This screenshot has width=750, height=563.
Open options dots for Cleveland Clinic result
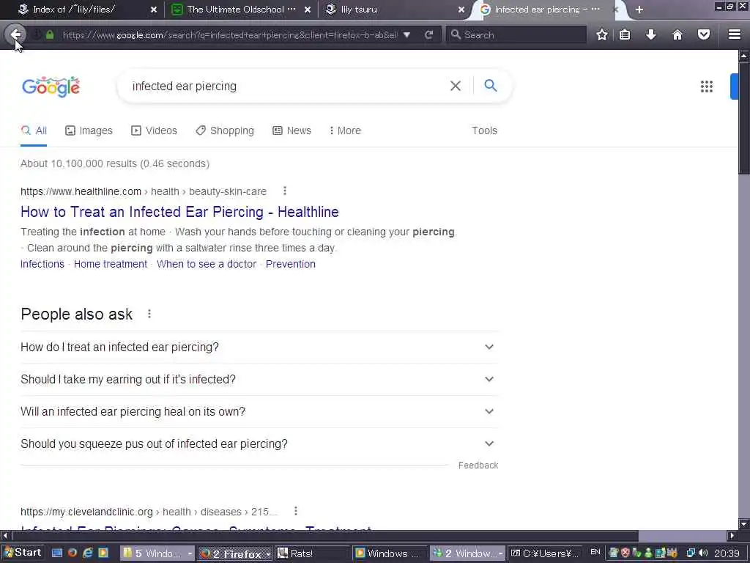pos(296,511)
